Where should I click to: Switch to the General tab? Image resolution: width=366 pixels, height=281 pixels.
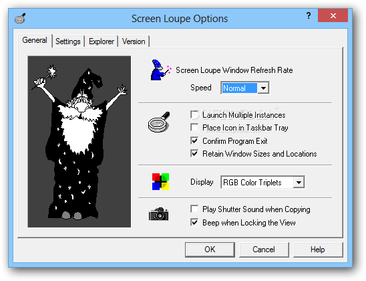click(35, 40)
